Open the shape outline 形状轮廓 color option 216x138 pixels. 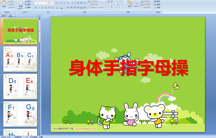pos(146,4)
